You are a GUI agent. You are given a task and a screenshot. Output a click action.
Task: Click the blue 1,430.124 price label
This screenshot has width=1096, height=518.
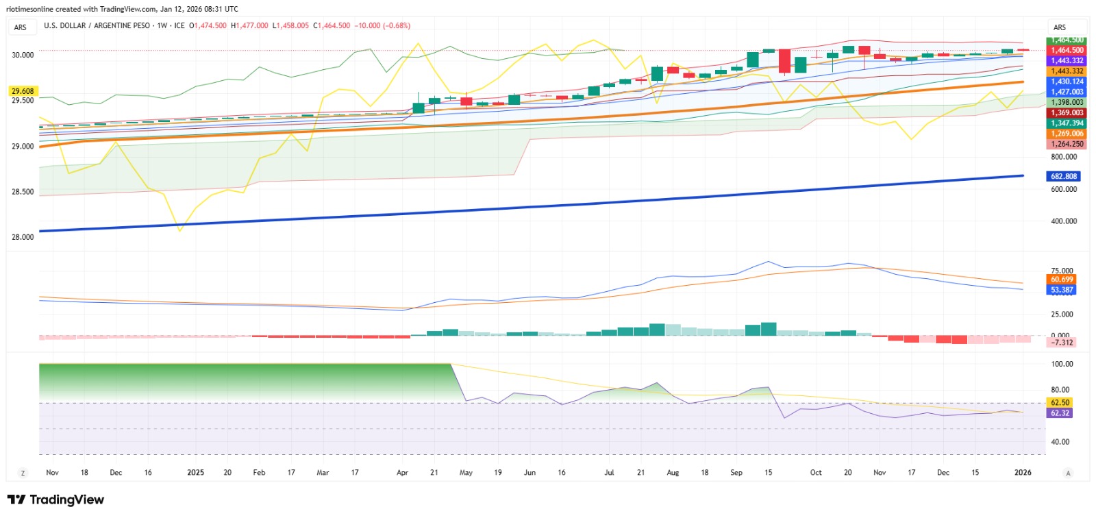click(x=1067, y=81)
